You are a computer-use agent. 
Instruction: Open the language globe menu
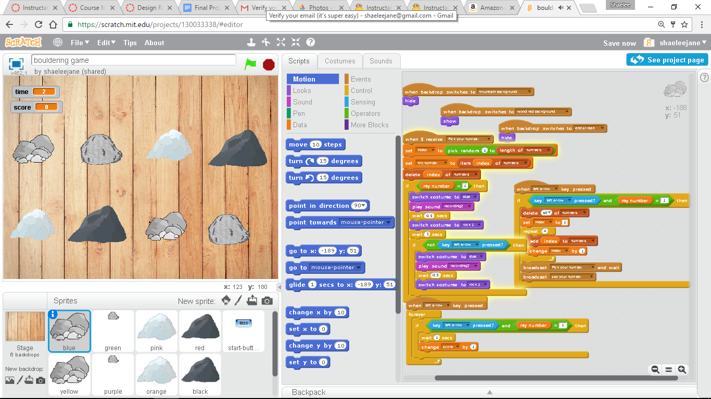tap(58, 43)
